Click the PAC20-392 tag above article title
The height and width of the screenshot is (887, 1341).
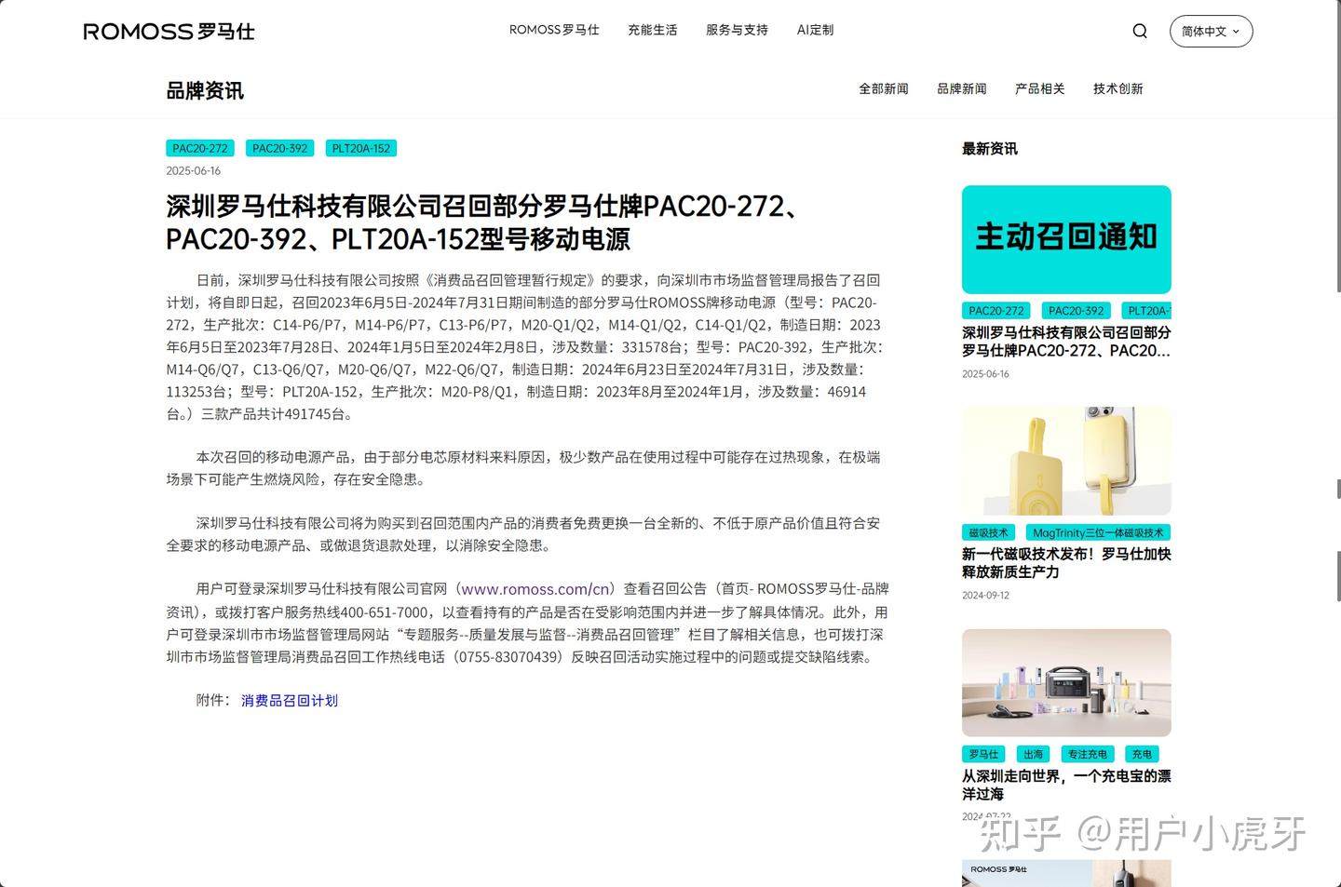(x=279, y=148)
